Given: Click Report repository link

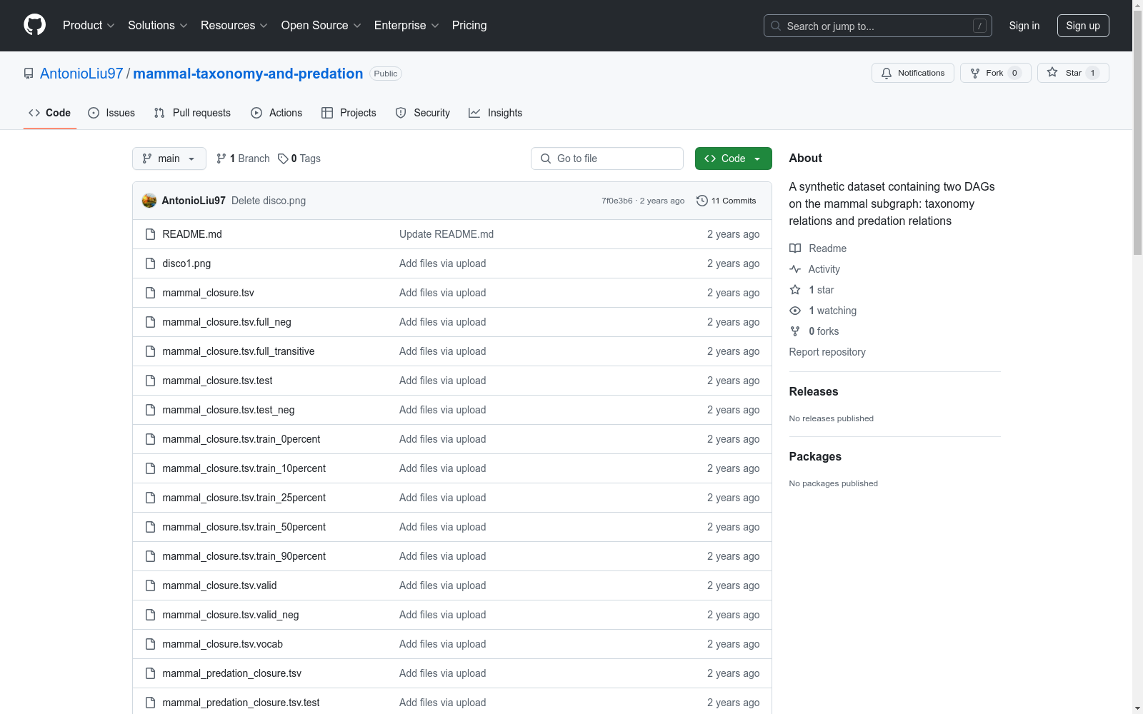Looking at the screenshot, I should [827, 352].
